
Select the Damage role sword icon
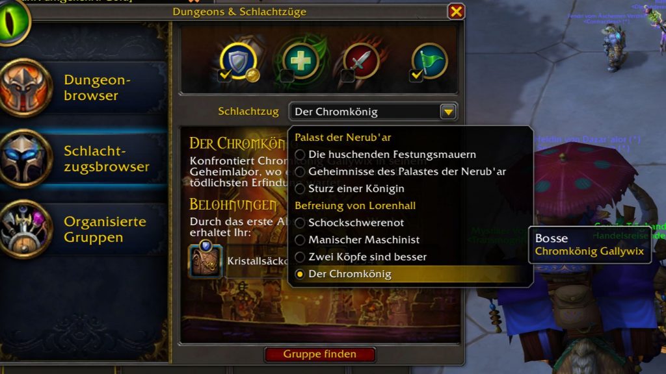(x=361, y=62)
